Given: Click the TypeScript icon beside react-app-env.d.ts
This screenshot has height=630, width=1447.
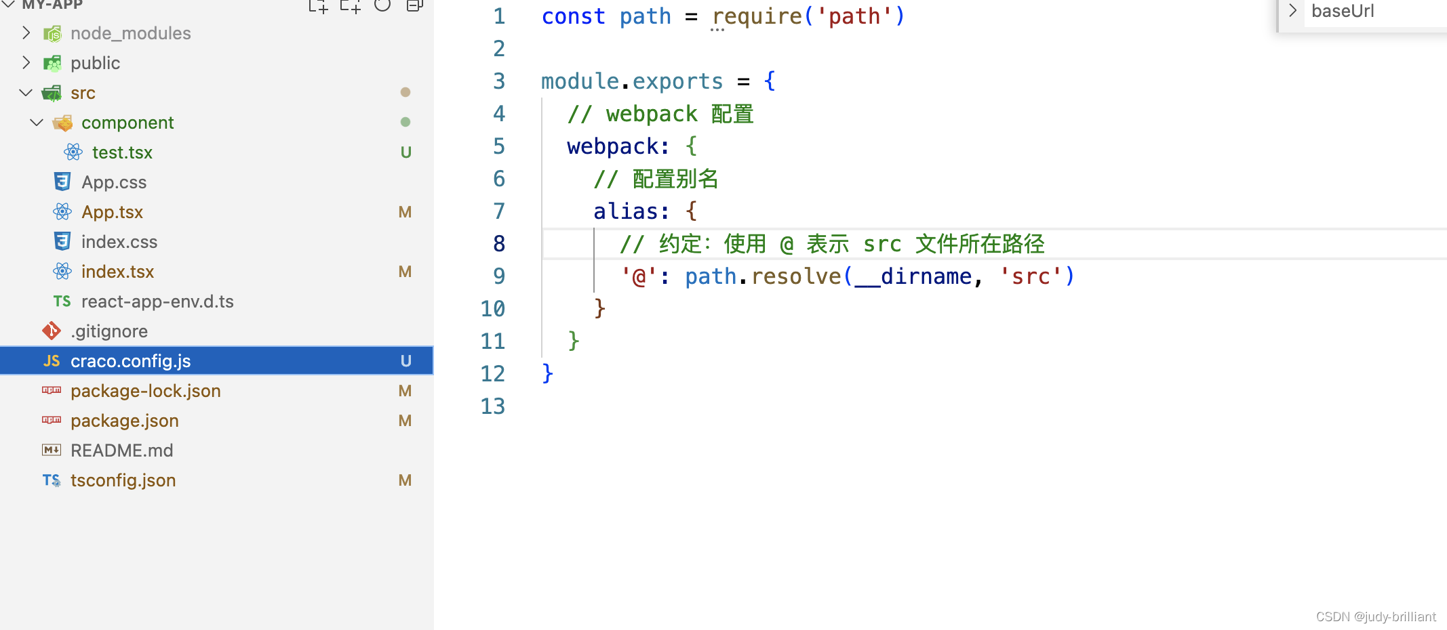Looking at the screenshot, I should (62, 301).
